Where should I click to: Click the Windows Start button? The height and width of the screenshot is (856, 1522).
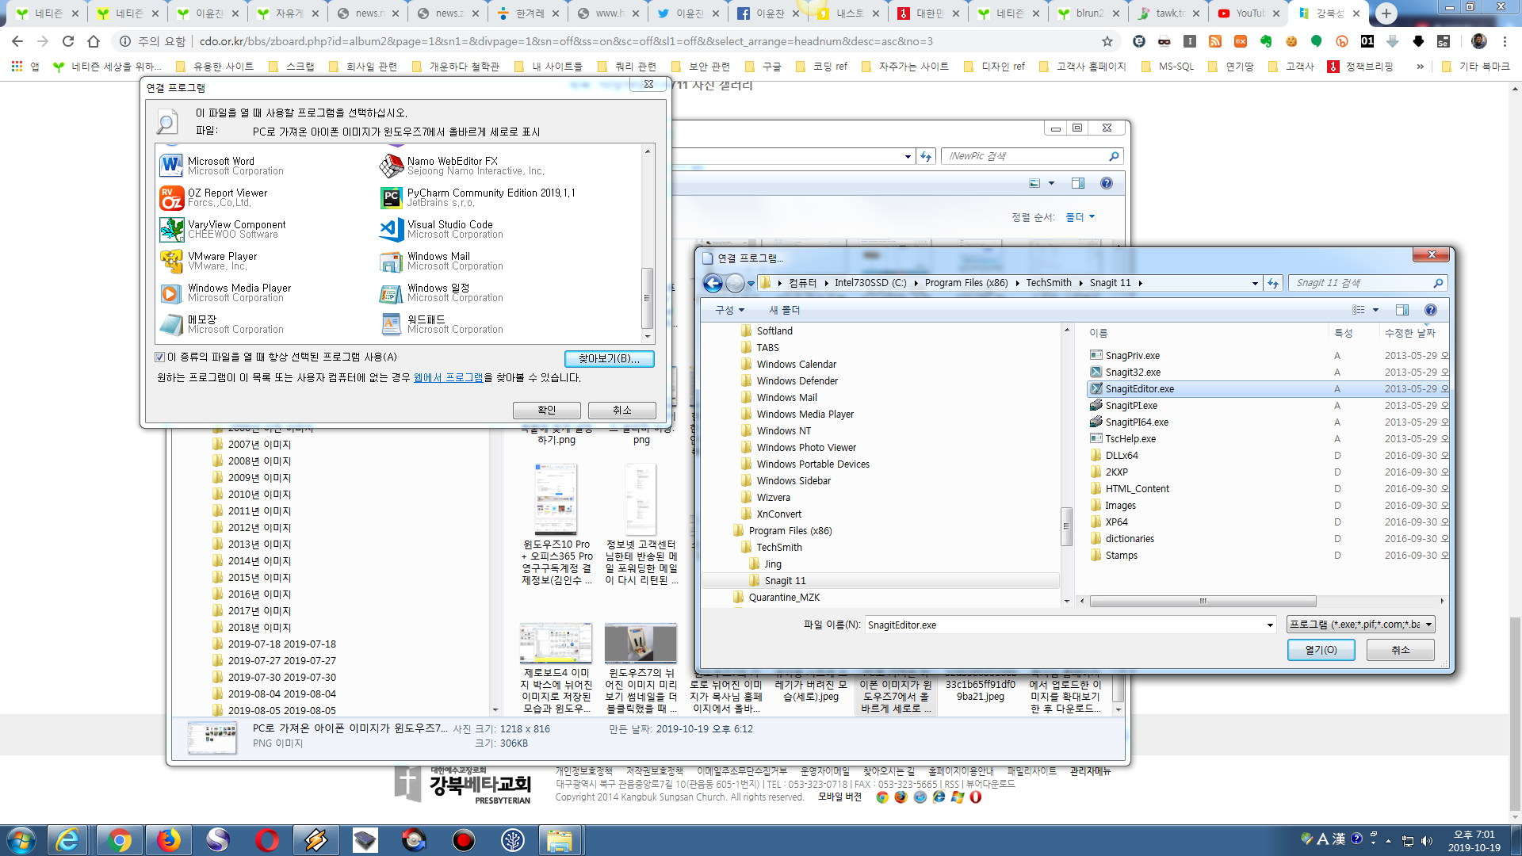21,839
